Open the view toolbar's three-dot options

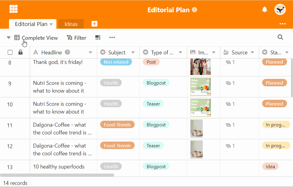[x=112, y=38]
